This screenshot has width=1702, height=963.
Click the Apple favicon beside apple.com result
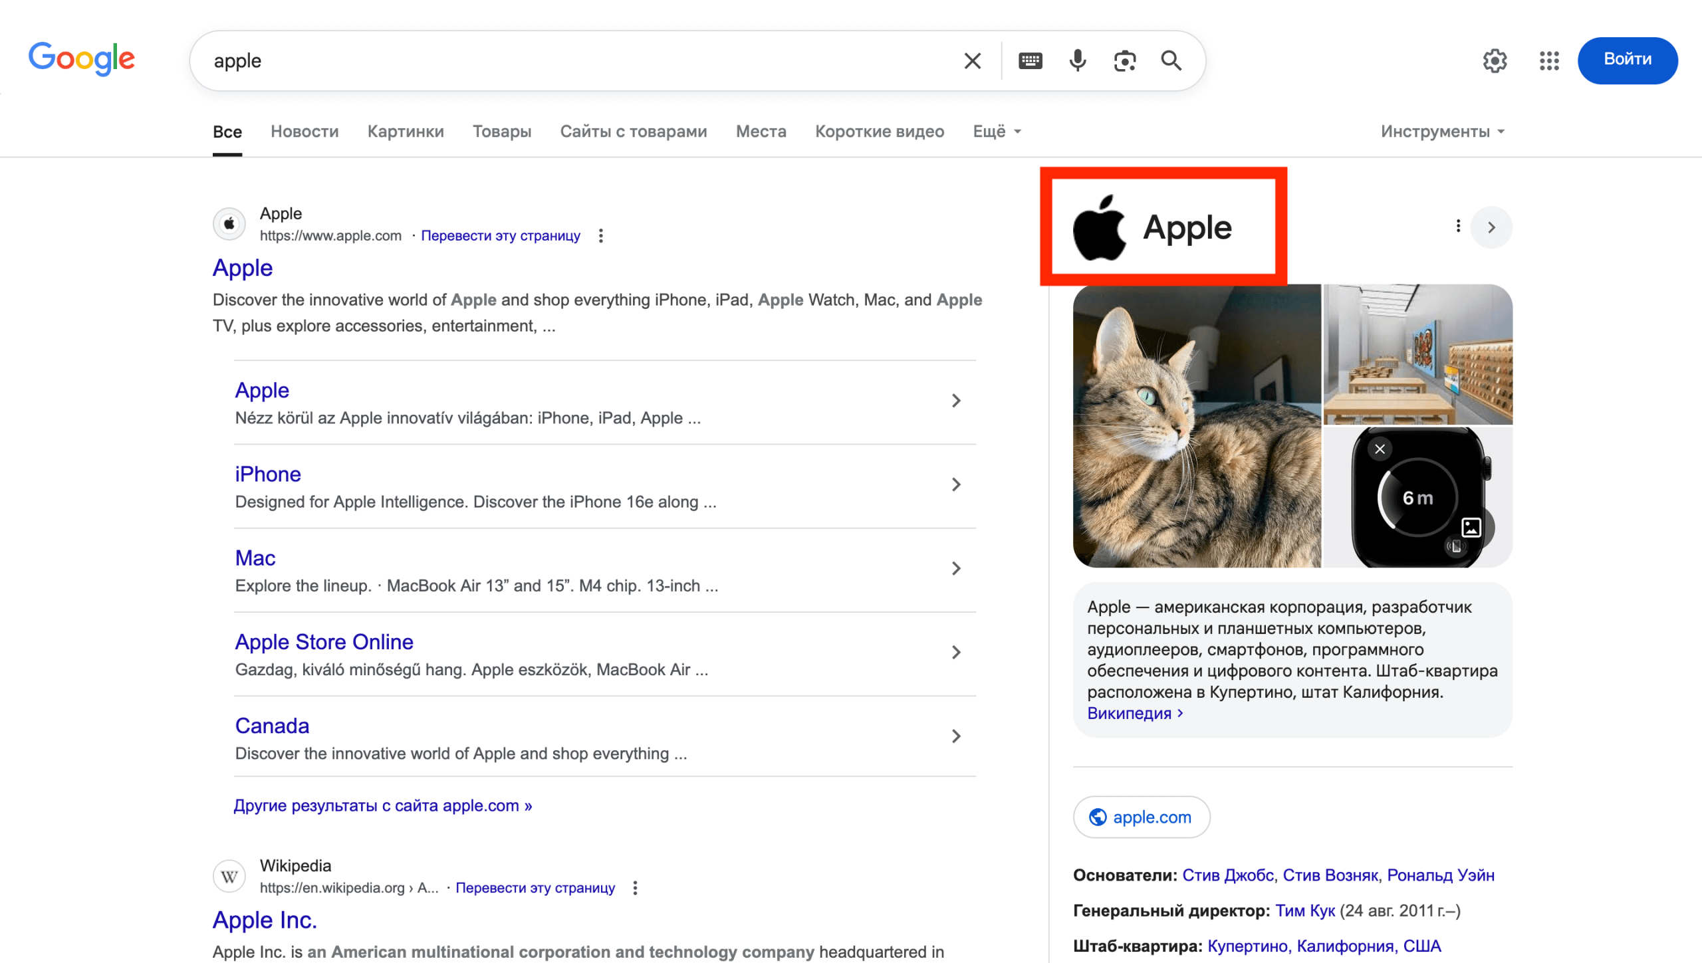click(229, 224)
